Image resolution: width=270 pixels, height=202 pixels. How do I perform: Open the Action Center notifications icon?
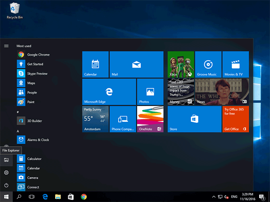[262, 197]
